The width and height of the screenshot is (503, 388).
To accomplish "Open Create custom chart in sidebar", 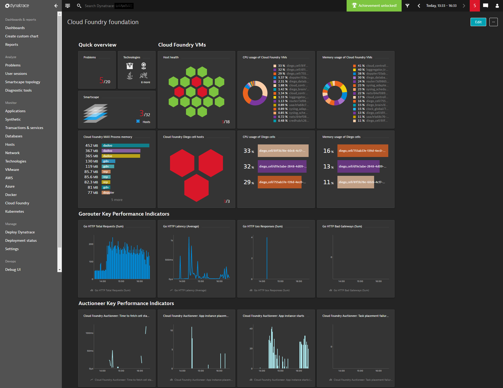I will (22, 36).
